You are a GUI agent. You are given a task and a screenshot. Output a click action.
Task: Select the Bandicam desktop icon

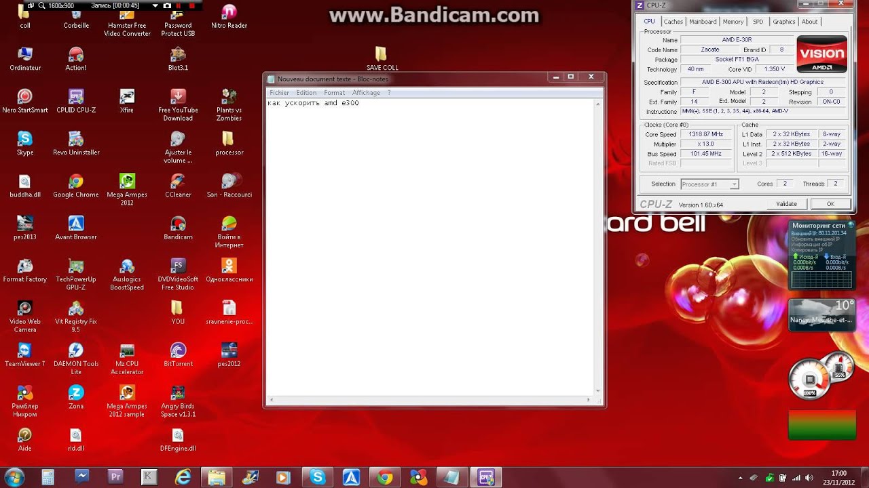pyautogui.click(x=178, y=228)
